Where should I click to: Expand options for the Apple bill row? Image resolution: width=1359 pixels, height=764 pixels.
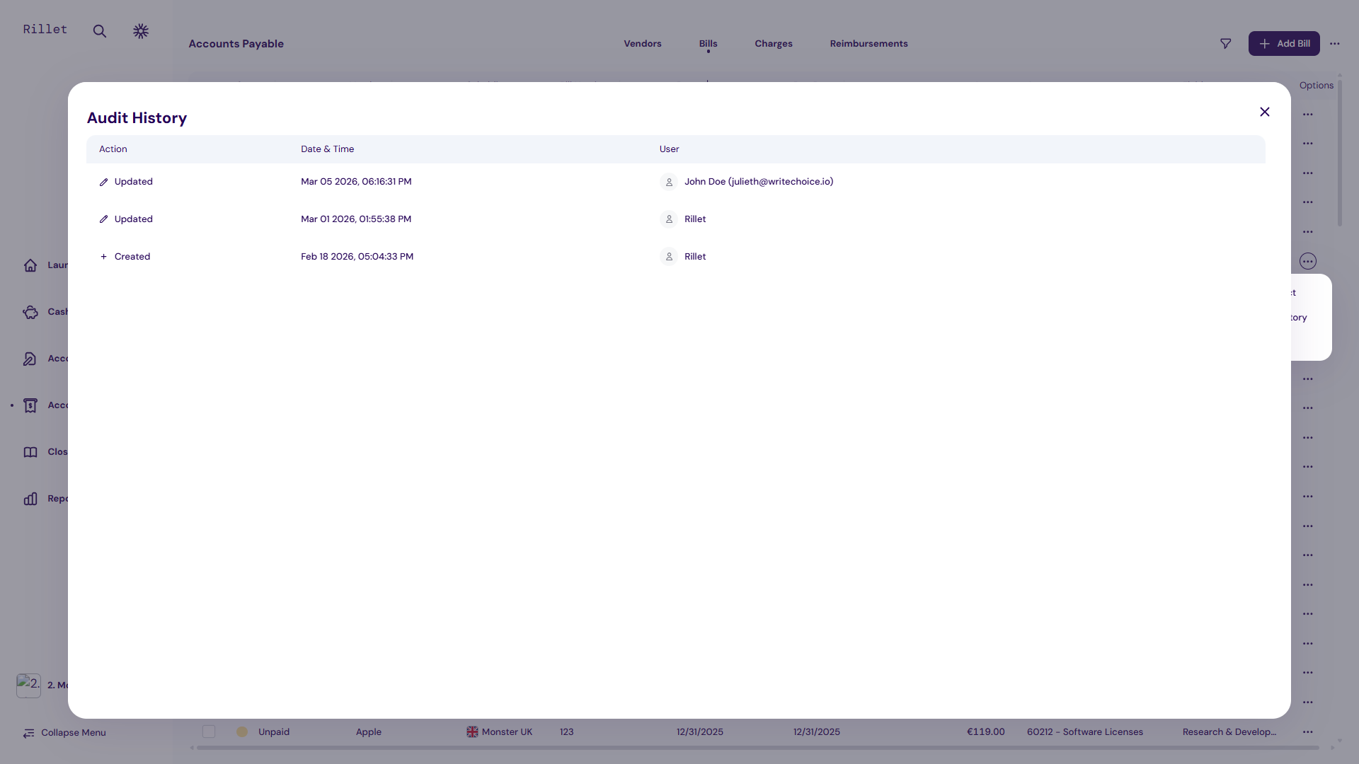click(x=1308, y=731)
